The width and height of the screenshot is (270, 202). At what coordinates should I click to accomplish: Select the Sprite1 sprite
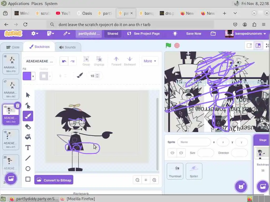pos(194,171)
